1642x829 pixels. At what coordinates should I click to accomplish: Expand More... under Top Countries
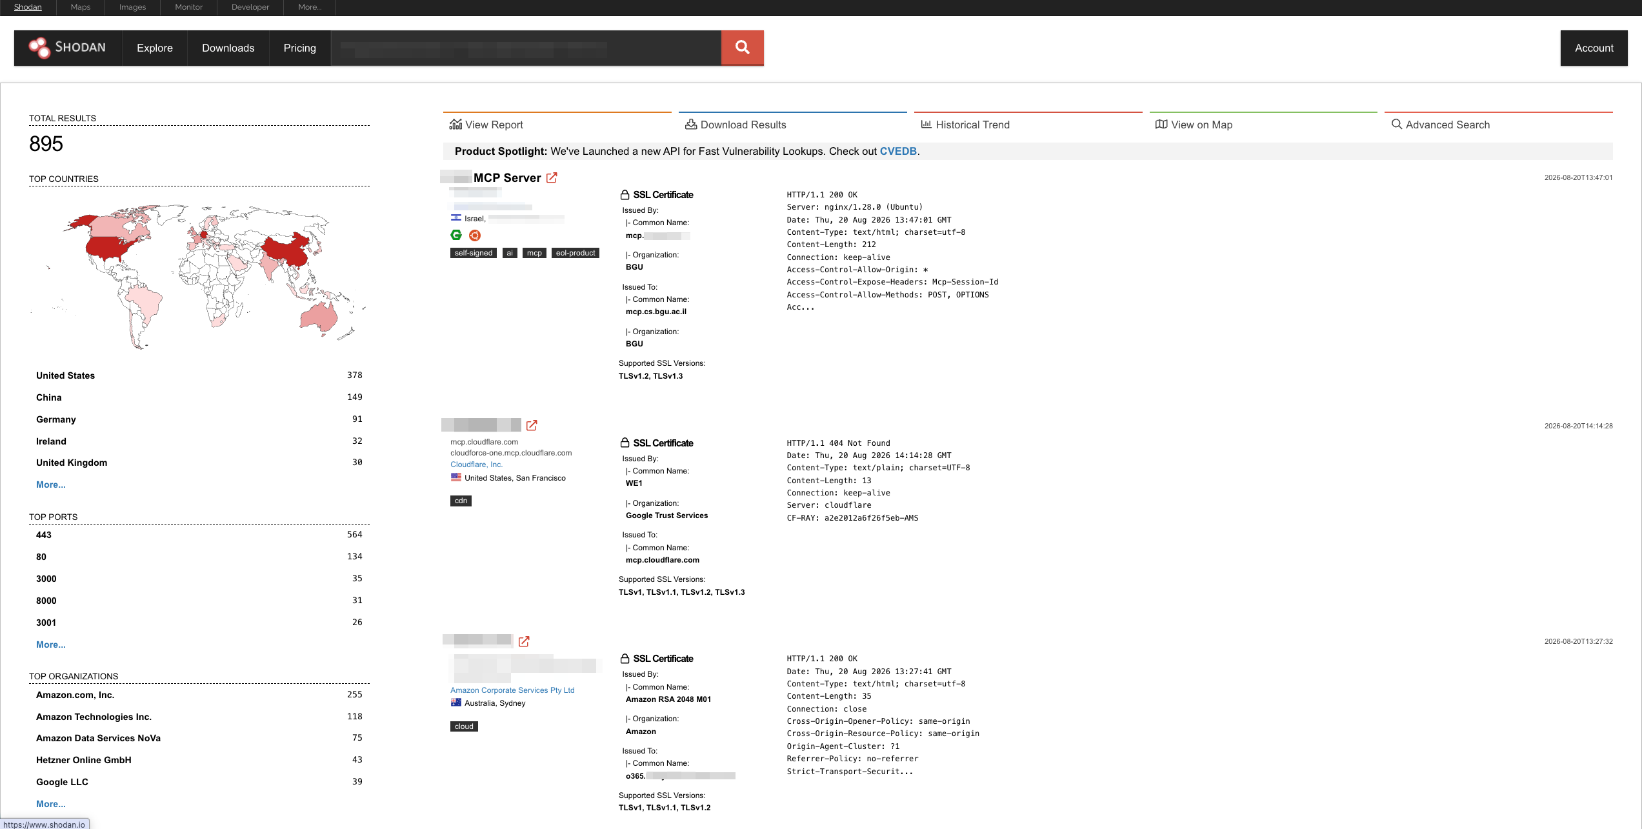click(x=51, y=484)
